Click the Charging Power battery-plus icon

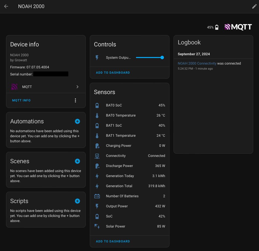click(x=98, y=146)
